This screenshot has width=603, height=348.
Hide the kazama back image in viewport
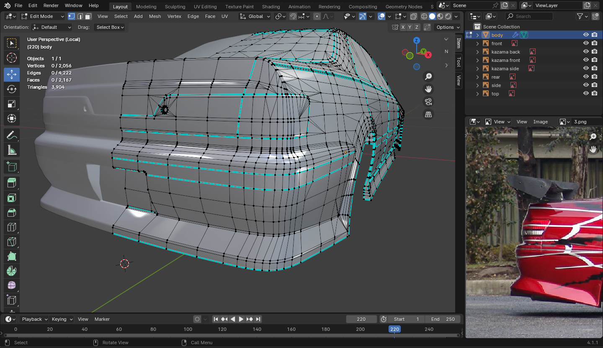(586, 52)
